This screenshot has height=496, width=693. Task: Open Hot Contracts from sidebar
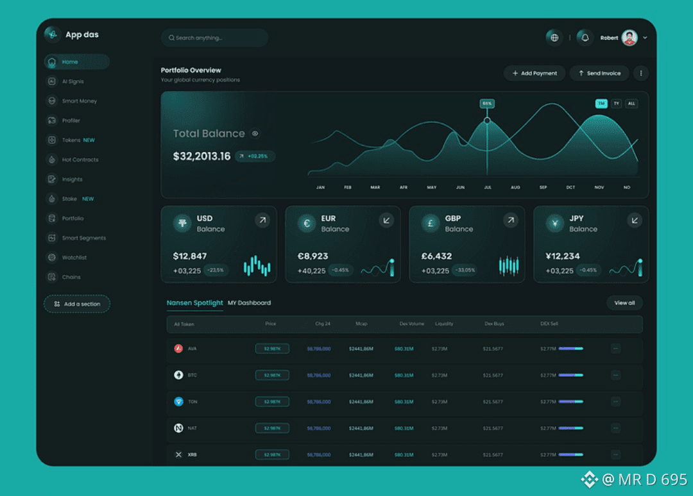(80, 160)
